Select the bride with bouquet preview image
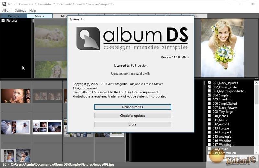This screenshot has width=259, height=168. [222, 48]
